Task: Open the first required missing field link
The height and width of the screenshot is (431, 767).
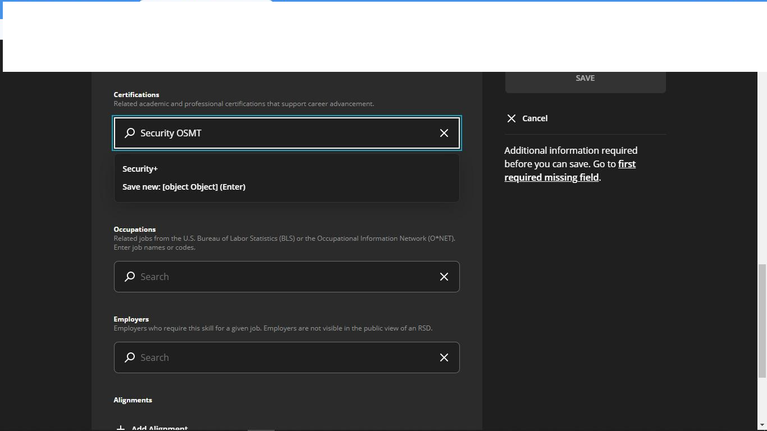Action: click(x=570, y=170)
